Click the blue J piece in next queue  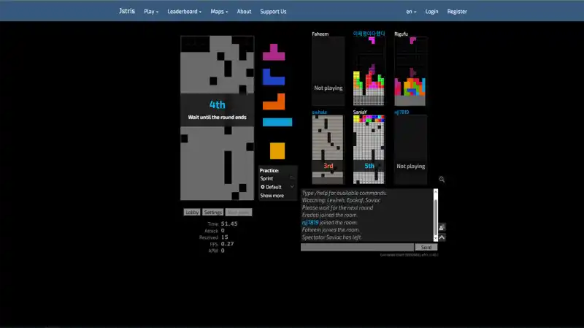click(273, 76)
